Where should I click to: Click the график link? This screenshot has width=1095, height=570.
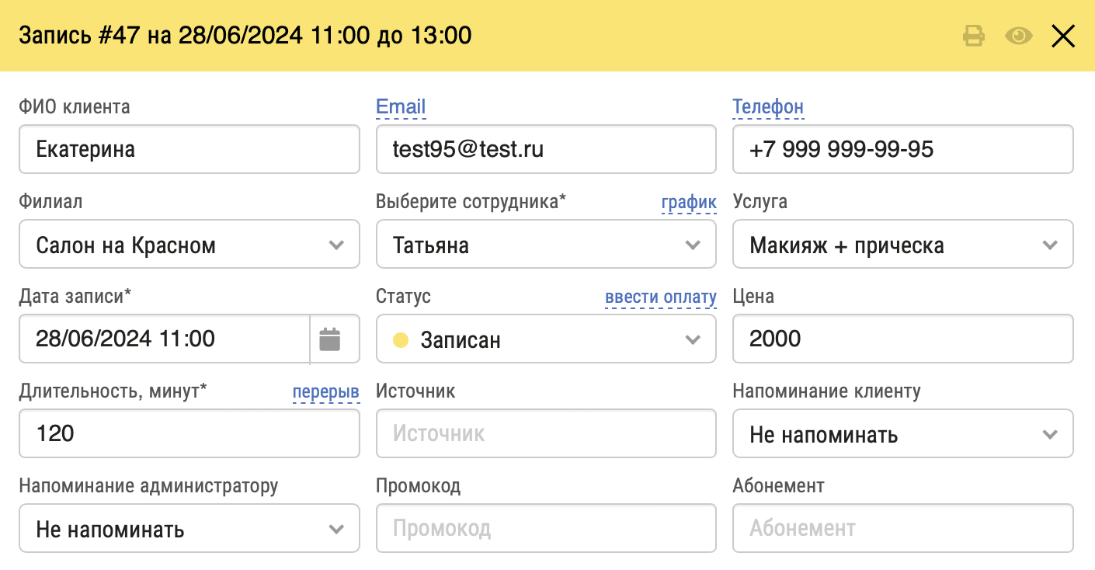click(688, 203)
